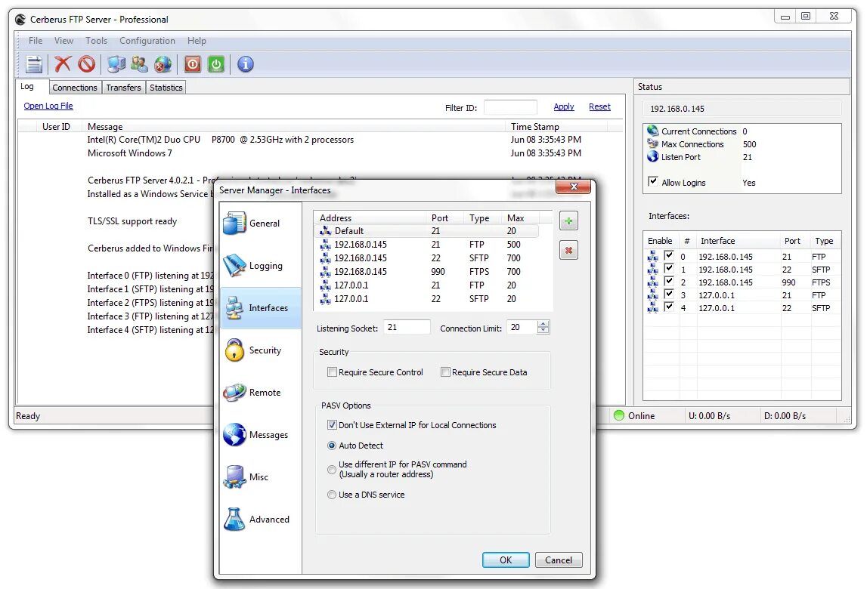The height and width of the screenshot is (589, 867).
Task: Open the Advanced settings page
Action: [x=261, y=520]
